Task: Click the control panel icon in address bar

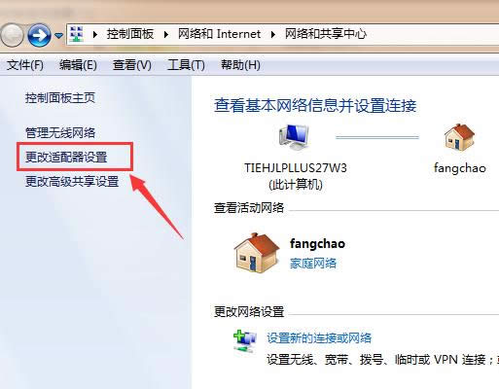Action: (x=77, y=34)
